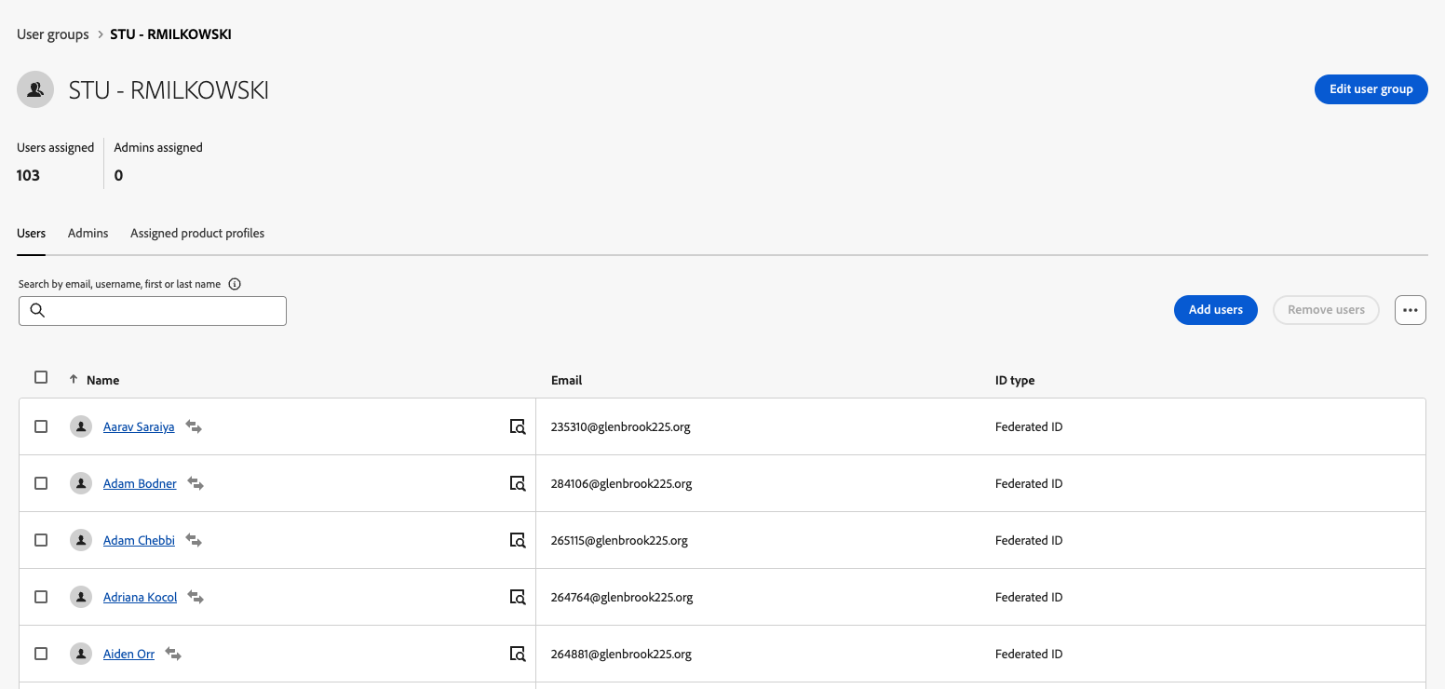1445x689 pixels.
Task: Open Aiden Orr's user profile link
Action: click(x=128, y=655)
